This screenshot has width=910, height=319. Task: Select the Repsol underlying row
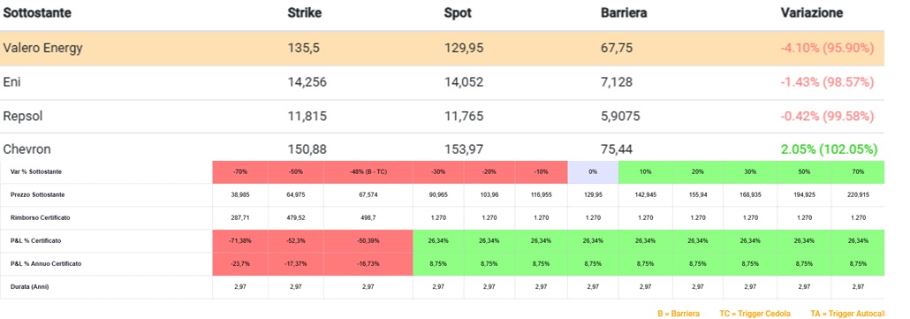(443, 116)
